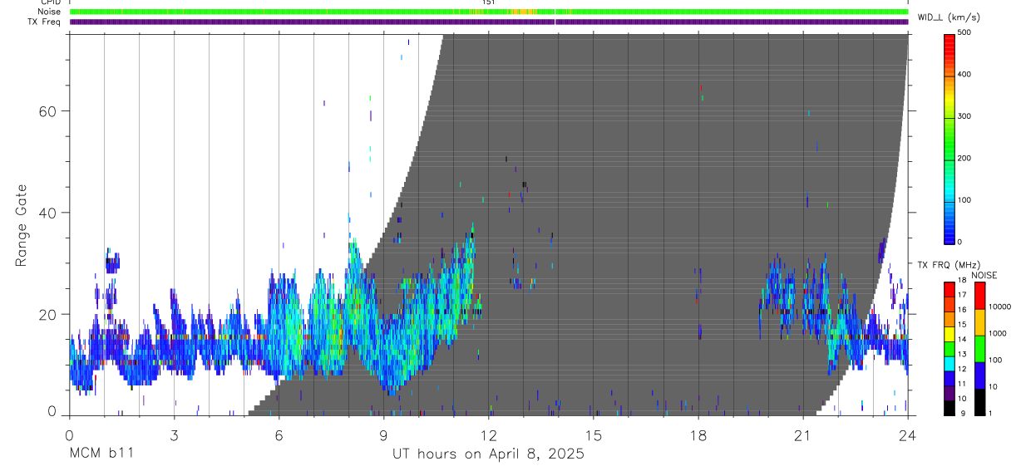Click the 'Range Gate' vertical axis title
Viewport: 1021px width, 471px height.
pyautogui.click(x=21, y=226)
